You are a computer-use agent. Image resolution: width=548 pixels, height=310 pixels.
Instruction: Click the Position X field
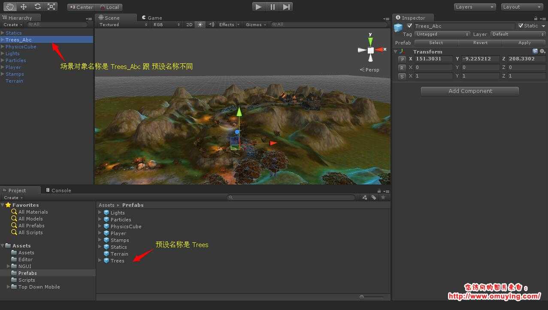coord(433,59)
